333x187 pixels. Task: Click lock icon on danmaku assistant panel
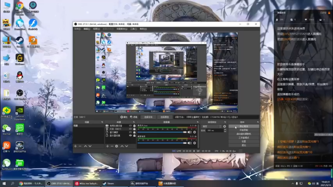(329, 13)
